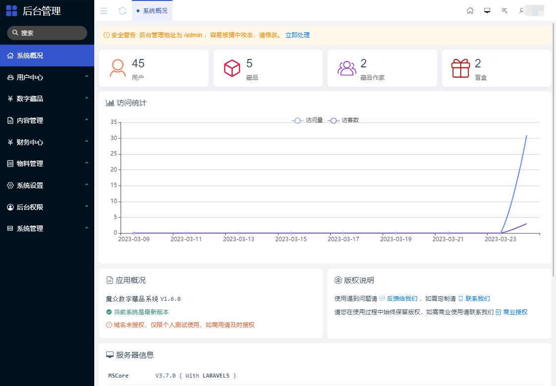Image resolution: width=556 pixels, height=386 pixels.
Task: Expand the 系统设置 menu arrow
Action: coord(86,184)
